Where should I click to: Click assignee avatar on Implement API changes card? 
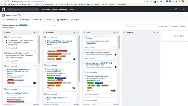[74, 59]
